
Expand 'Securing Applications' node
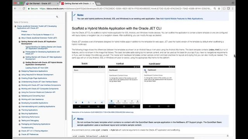(x=19, y=114)
